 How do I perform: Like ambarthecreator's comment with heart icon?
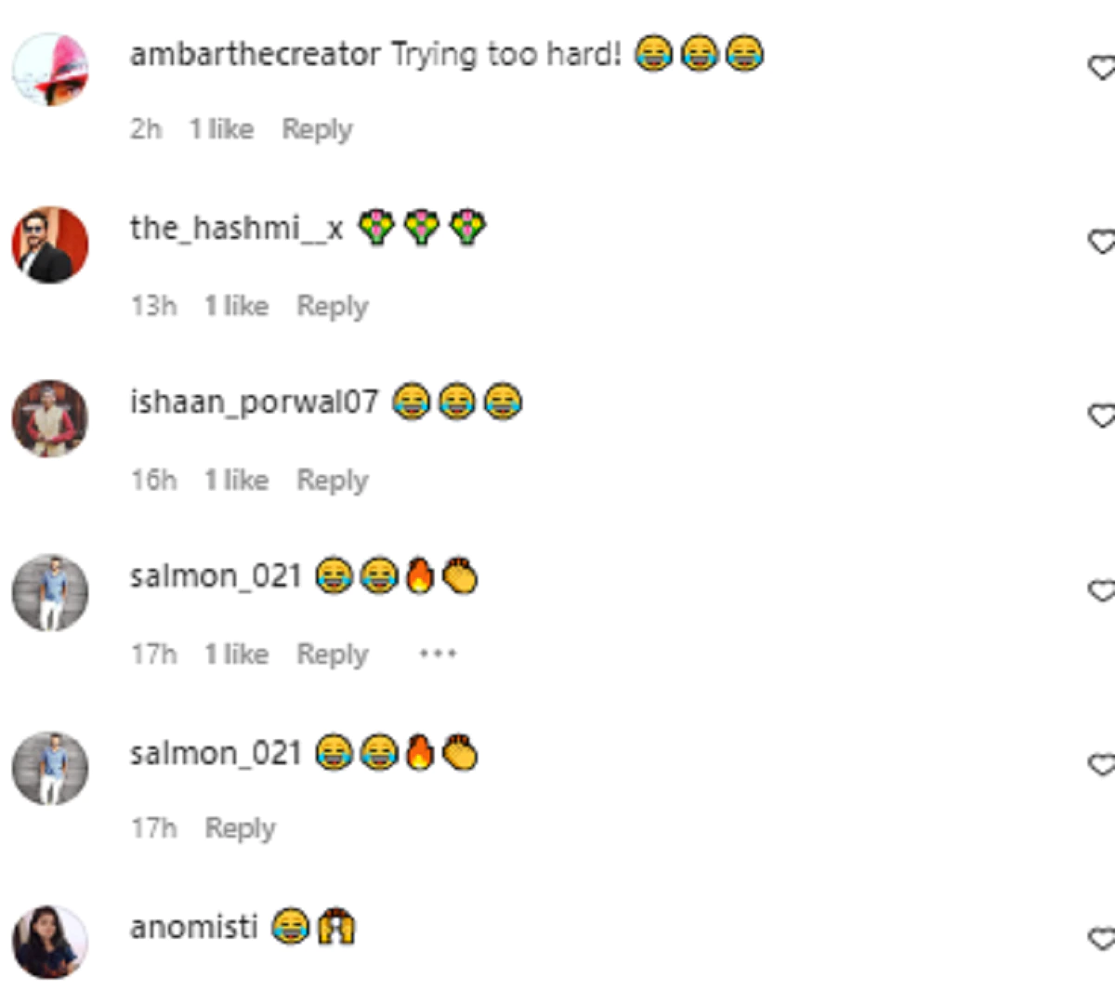tap(1102, 68)
